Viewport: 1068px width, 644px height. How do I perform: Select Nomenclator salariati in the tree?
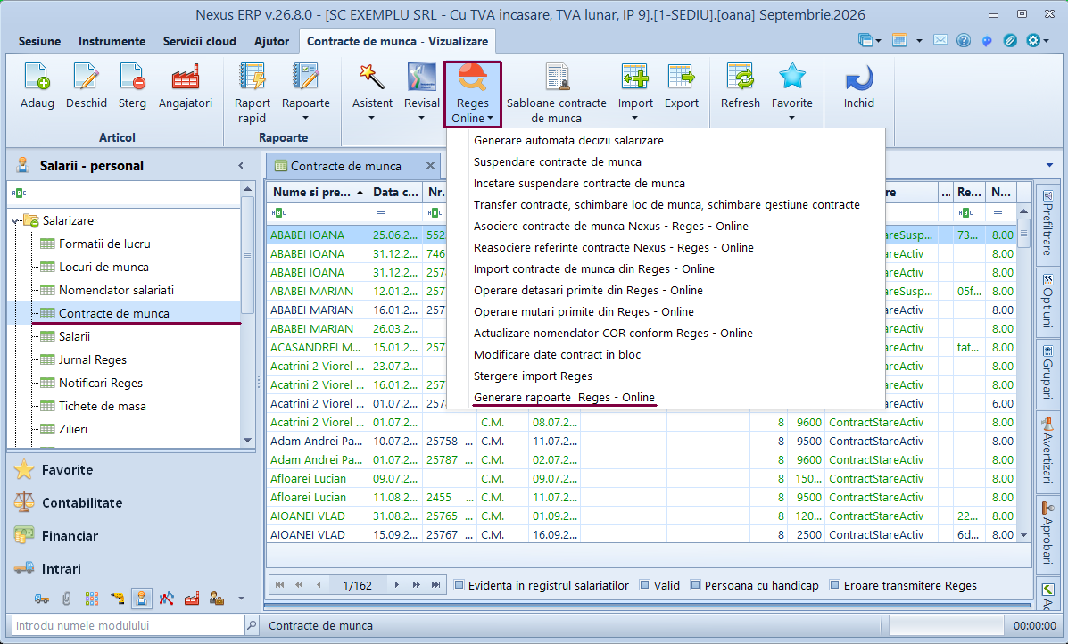coord(116,290)
